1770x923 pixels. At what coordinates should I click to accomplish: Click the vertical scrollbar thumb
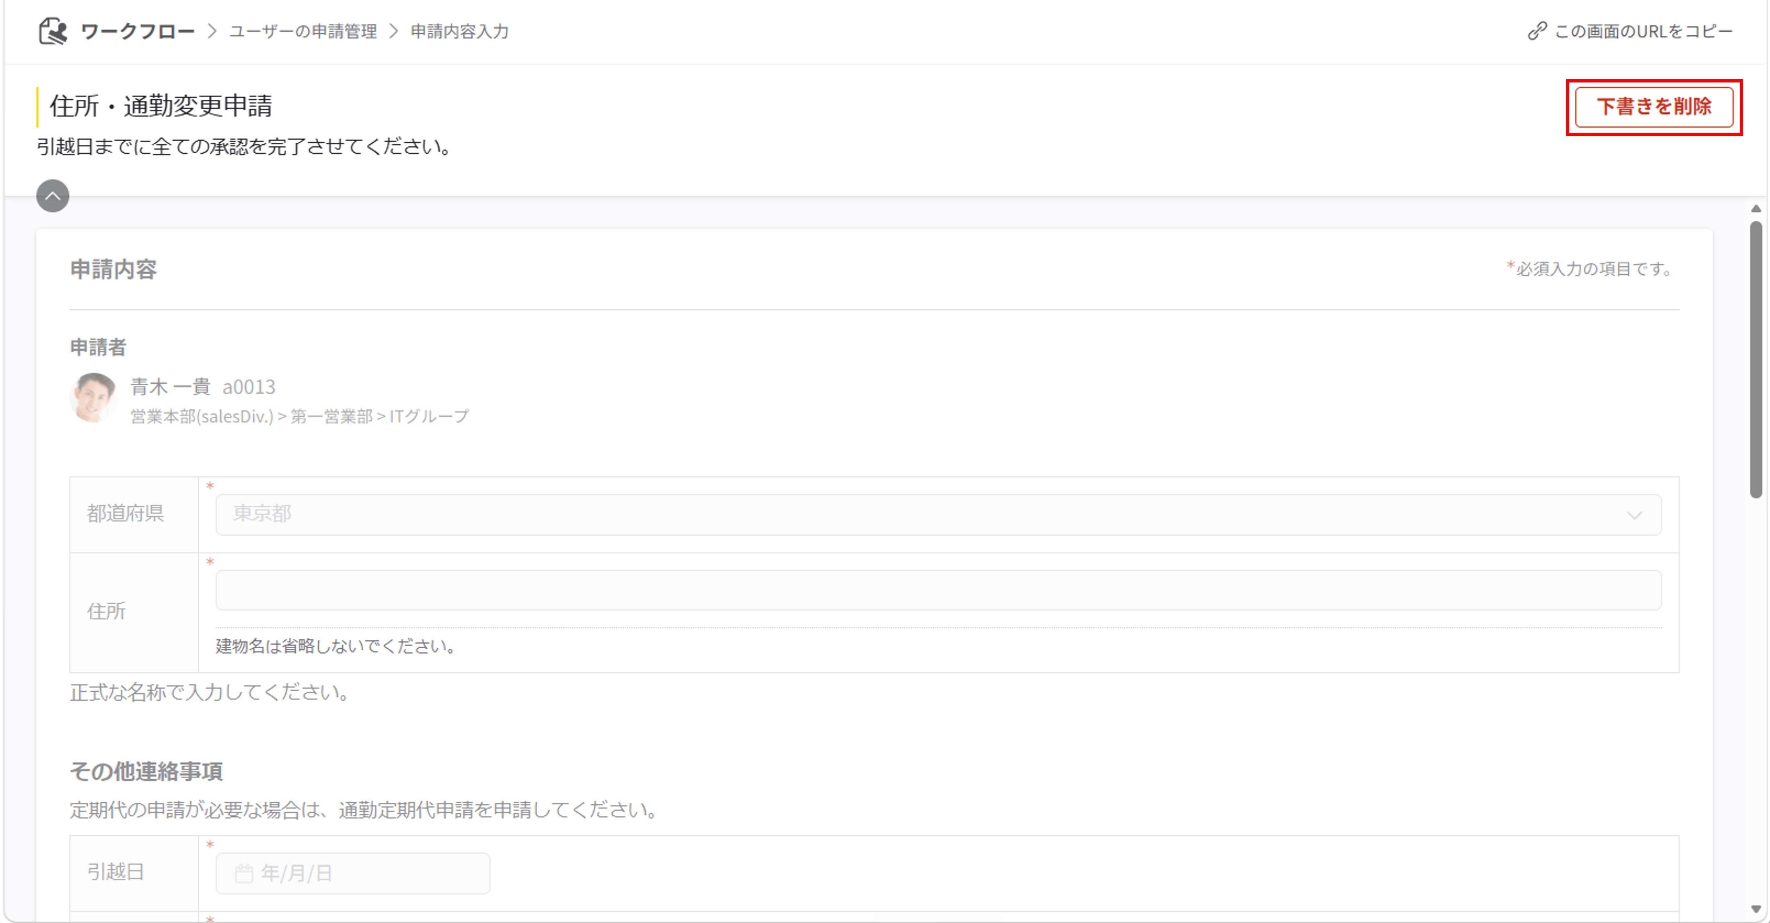pos(1756,359)
